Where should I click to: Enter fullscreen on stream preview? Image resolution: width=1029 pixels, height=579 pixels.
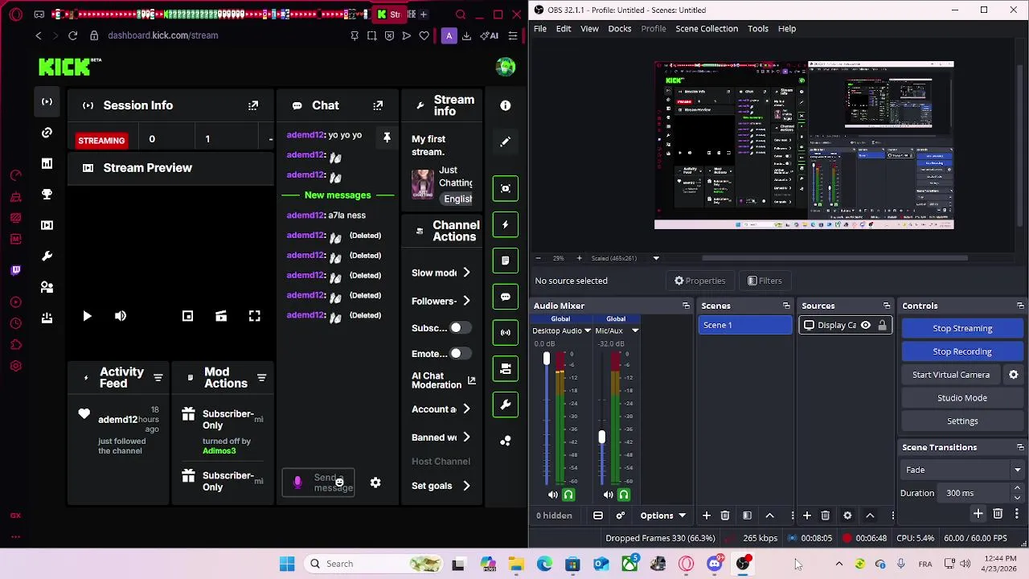pyautogui.click(x=254, y=316)
